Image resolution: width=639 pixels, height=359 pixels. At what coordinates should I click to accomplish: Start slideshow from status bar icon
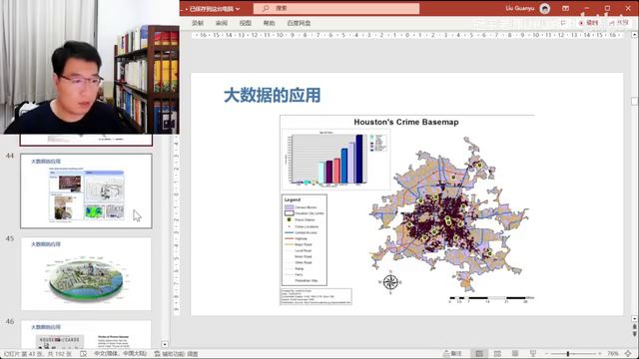coord(533,354)
